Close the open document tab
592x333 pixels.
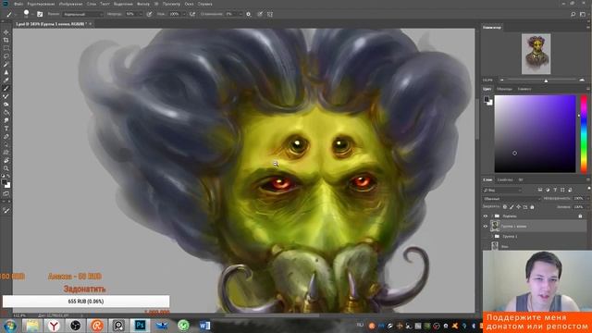click(91, 24)
